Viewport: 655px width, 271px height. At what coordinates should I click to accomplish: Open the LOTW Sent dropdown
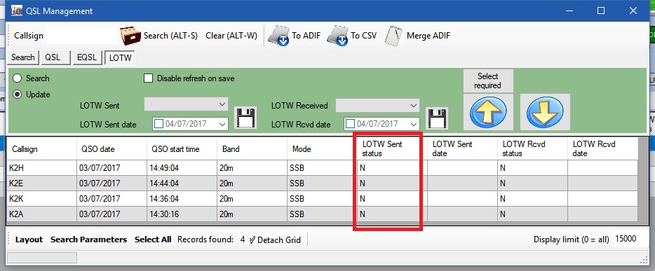pyautogui.click(x=186, y=105)
